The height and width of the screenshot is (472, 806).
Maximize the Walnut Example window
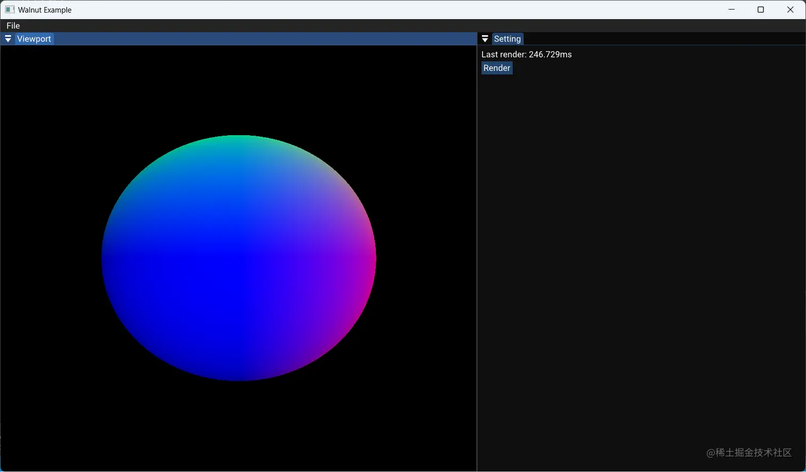tap(761, 10)
